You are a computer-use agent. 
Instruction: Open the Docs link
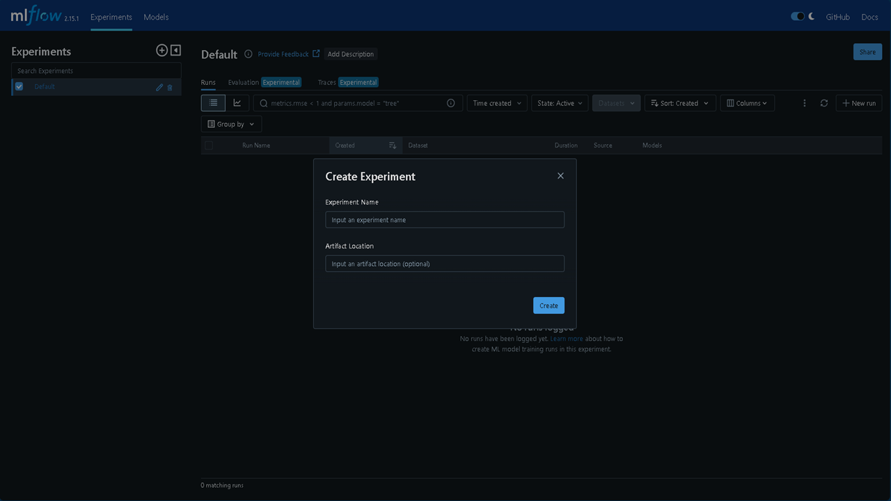coord(869,17)
